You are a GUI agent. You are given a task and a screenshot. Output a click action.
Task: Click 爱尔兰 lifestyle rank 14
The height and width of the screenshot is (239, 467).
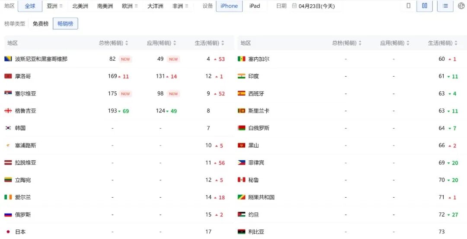208,197
